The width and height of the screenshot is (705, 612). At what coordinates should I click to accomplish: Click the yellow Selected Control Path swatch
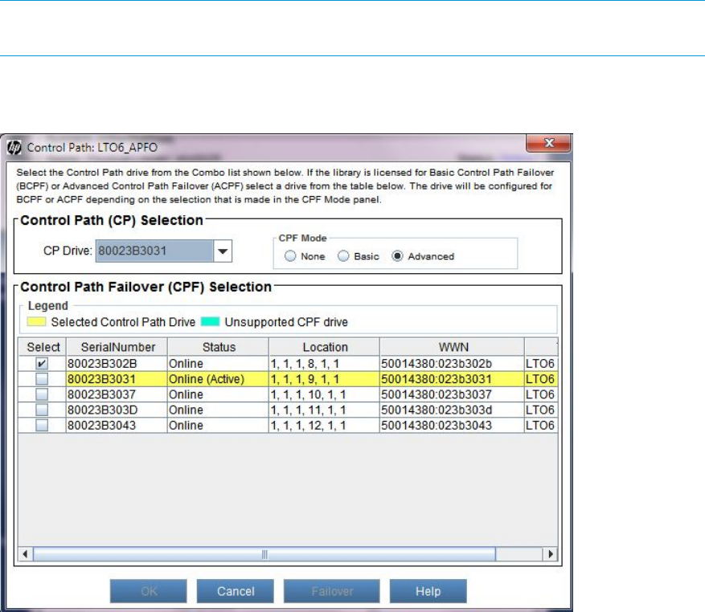tap(36, 322)
